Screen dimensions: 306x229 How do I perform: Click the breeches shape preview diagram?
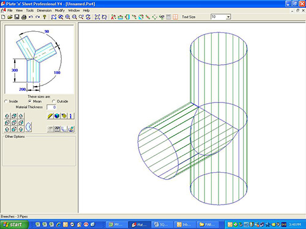tap(39, 59)
